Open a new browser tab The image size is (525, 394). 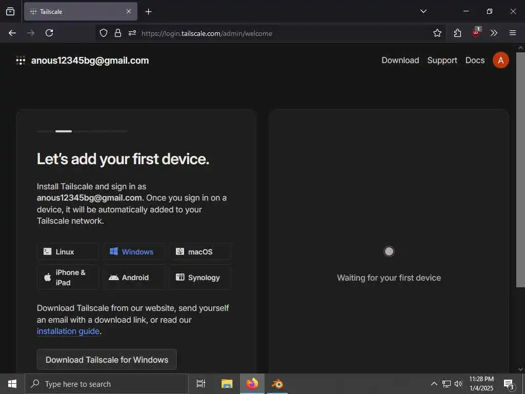[x=148, y=12]
